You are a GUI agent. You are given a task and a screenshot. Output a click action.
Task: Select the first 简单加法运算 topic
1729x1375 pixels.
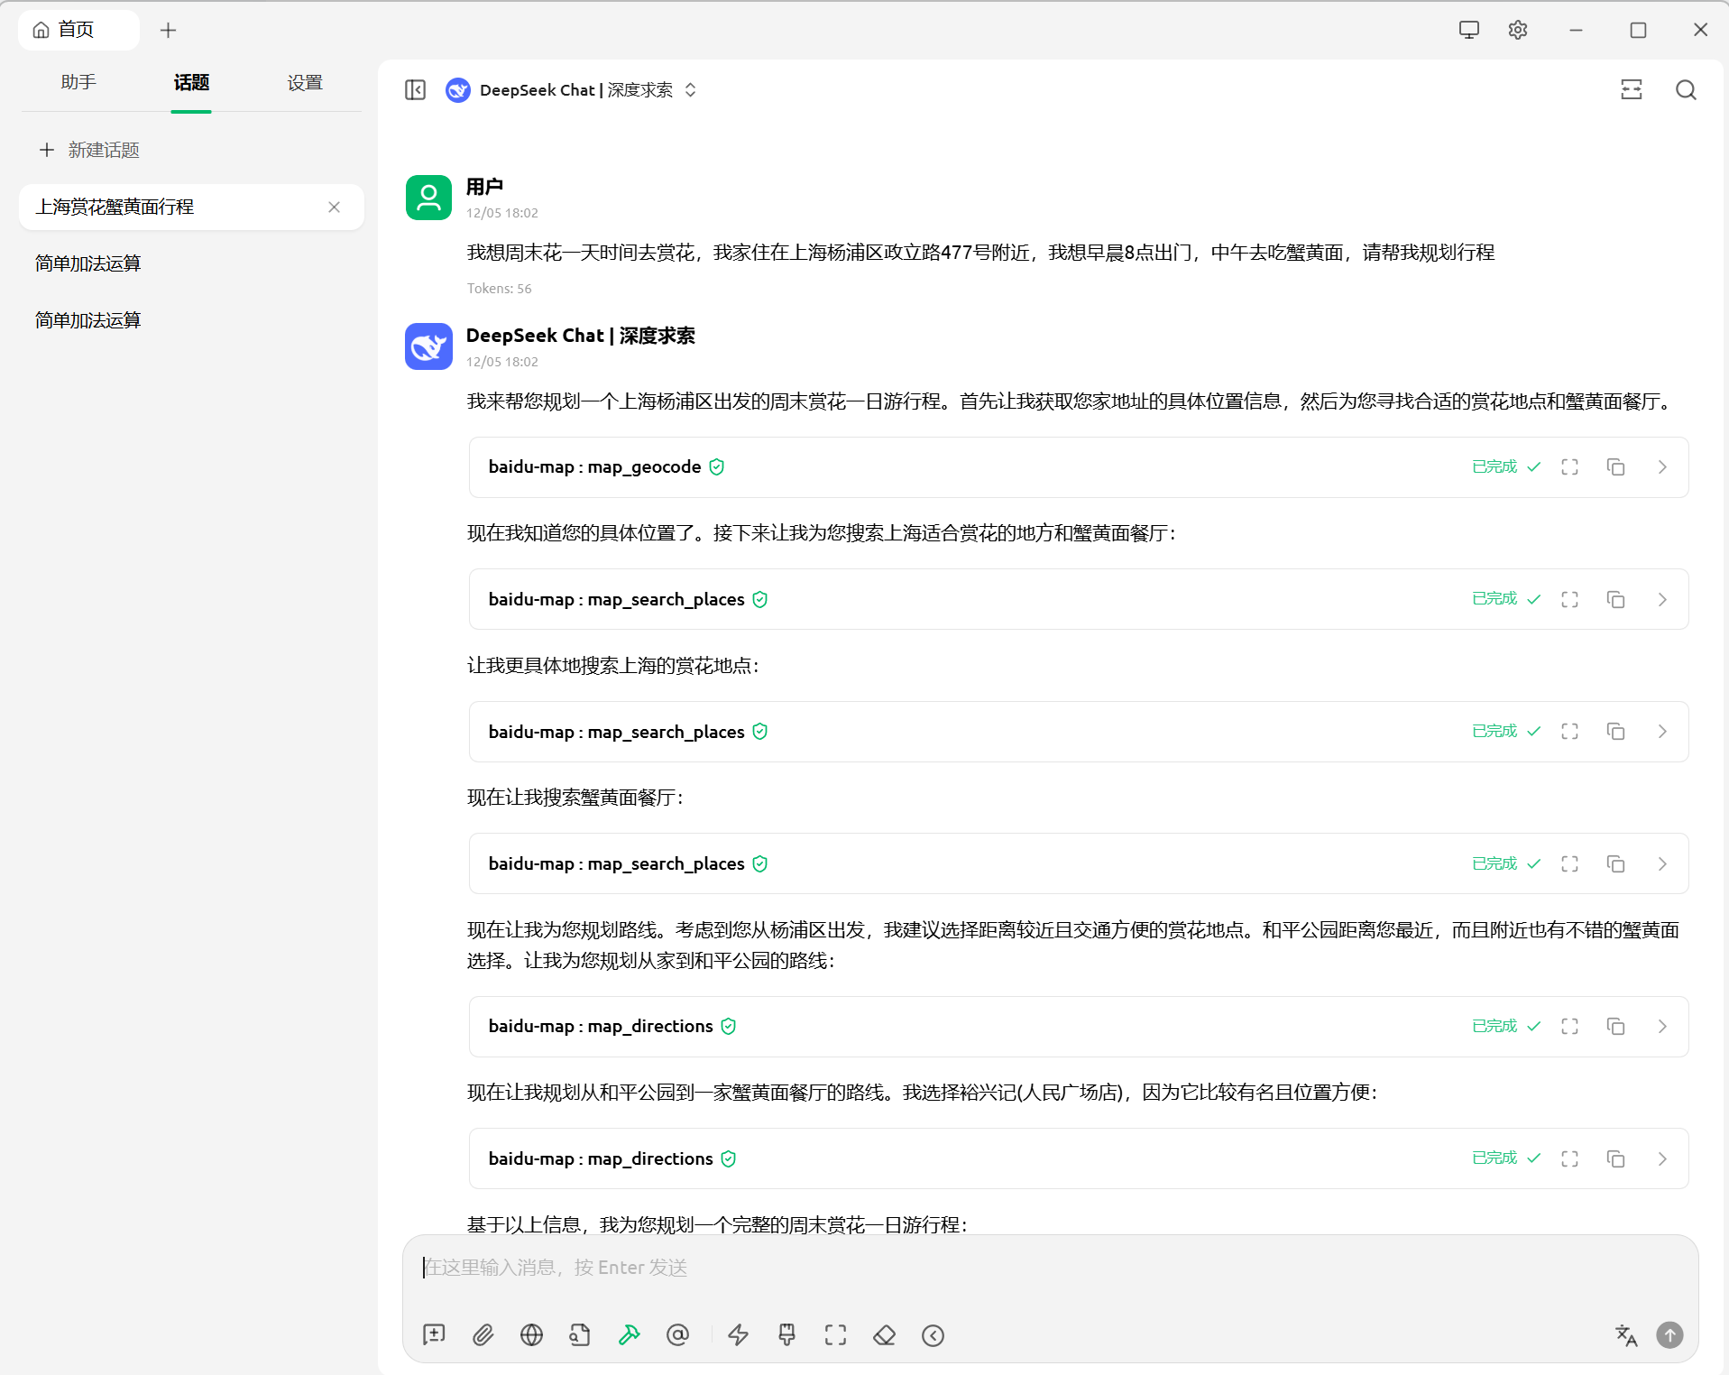point(191,263)
